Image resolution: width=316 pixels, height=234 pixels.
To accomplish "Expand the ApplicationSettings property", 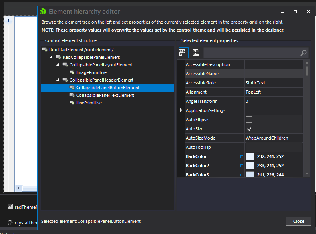I will (x=181, y=110).
